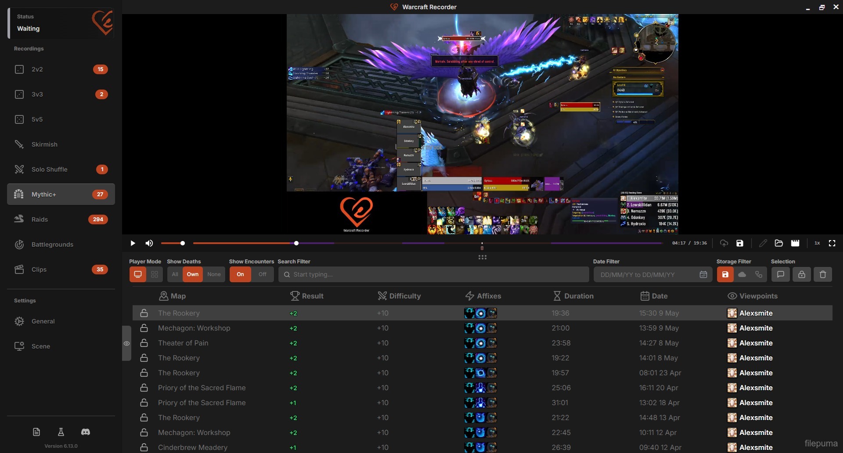Open the date filter calendar picker
843x453 pixels.
[703, 274]
